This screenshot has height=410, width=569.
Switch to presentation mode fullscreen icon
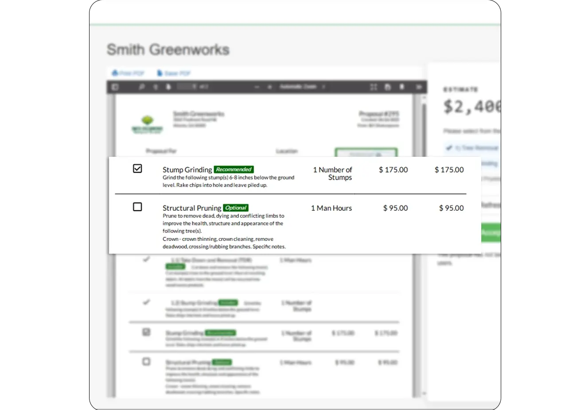coord(374,87)
